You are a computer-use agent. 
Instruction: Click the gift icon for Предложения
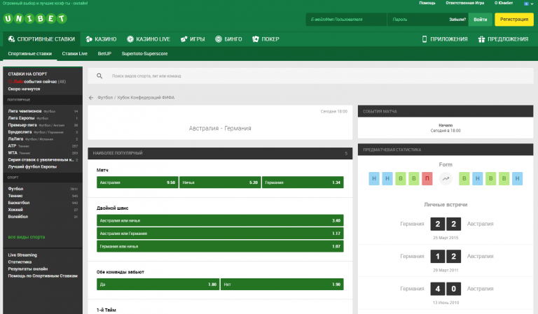(481, 39)
